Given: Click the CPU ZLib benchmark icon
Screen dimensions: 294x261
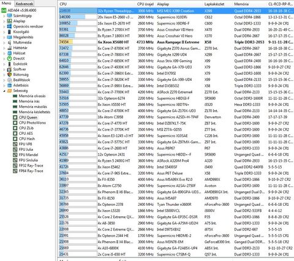Looking at the screenshot, I should 15,128.
